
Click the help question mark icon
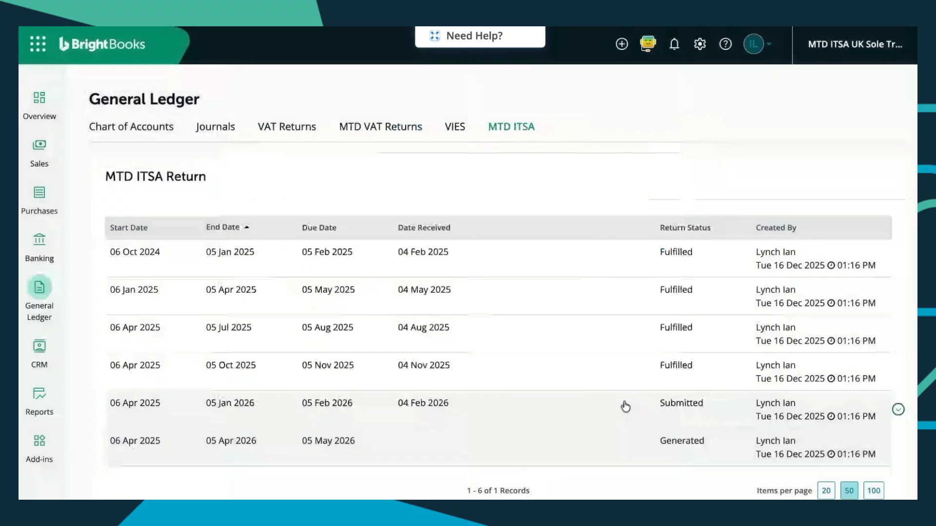(x=725, y=44)
